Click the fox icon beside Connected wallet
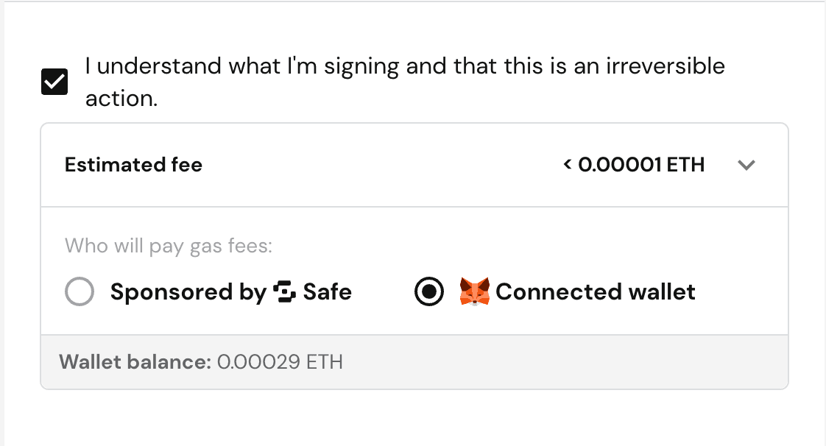Screen dimensions: 826x446 (476, 291)
